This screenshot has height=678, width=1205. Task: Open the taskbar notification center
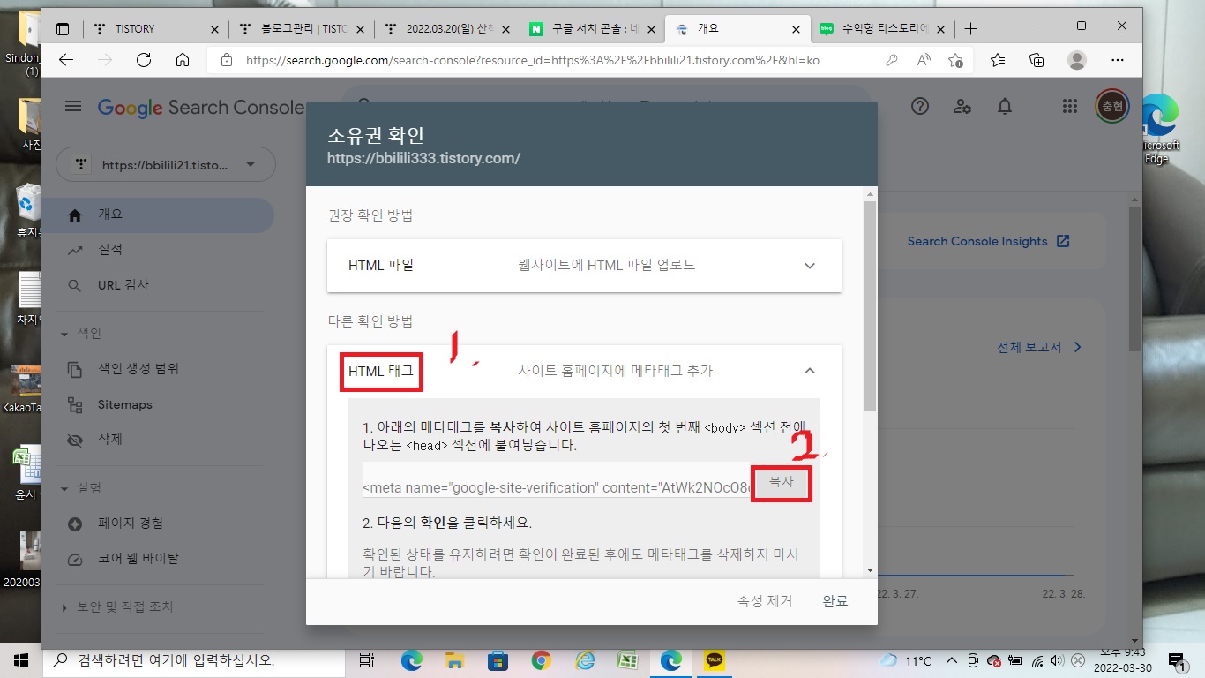pyautogui.click(x=1177, y=660)
